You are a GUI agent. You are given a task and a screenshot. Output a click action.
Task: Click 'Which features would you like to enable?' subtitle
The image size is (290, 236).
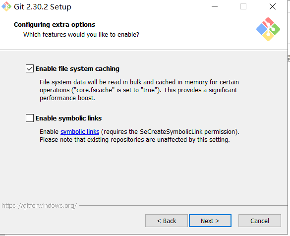coord(81,35)
